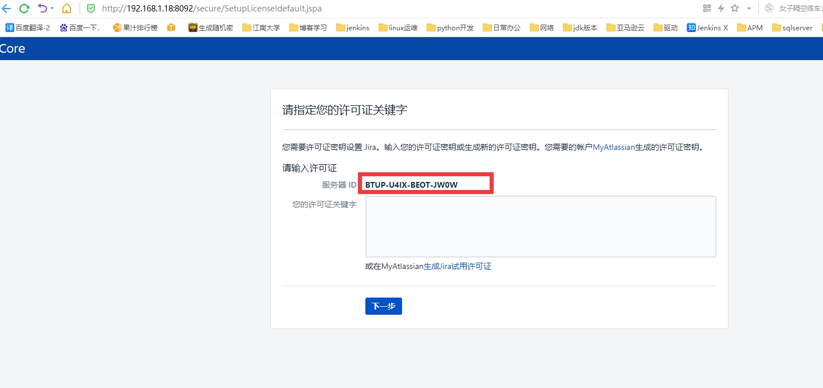823x388 pixels.
Task: Open the 日常办公 bookmark folder
Action: 502,27
